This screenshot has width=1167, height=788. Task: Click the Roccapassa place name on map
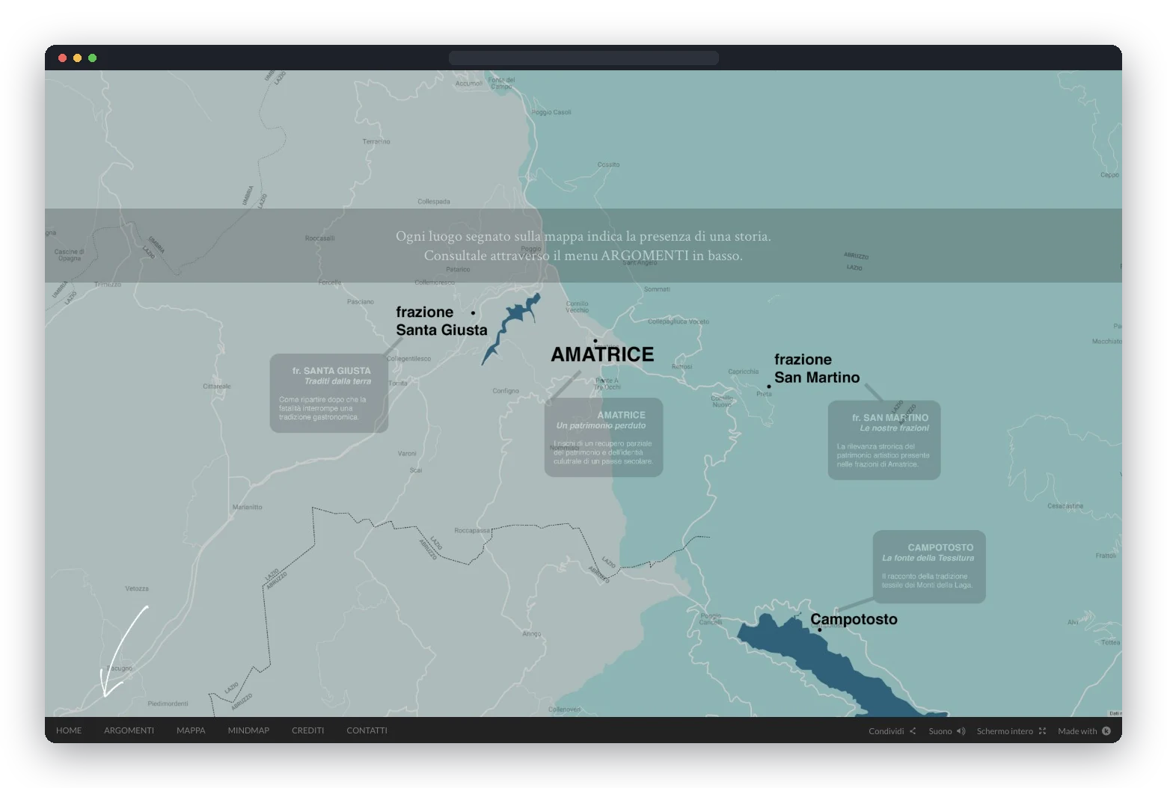pos(472,531)
